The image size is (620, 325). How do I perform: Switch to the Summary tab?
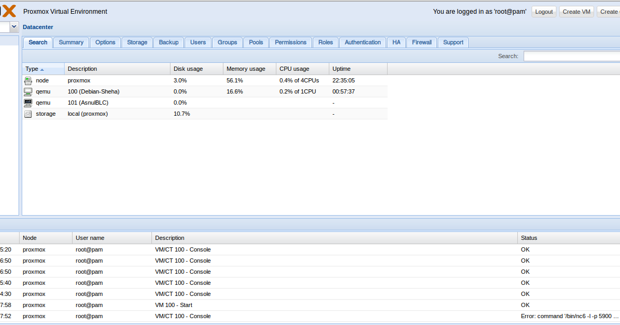point(71,42)
